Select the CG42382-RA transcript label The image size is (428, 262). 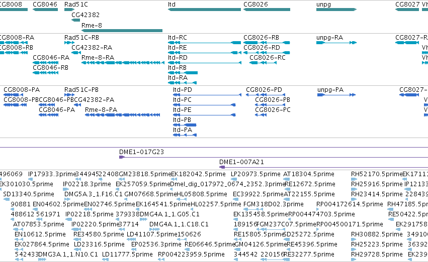pos(92,48)
